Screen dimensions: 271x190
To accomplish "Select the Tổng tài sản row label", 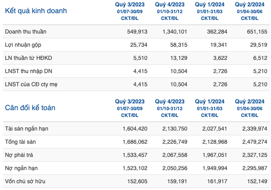I will pos(20,142).
